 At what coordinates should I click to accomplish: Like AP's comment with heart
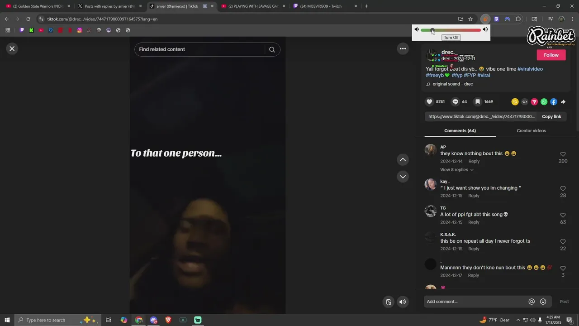tap(563, 154)
